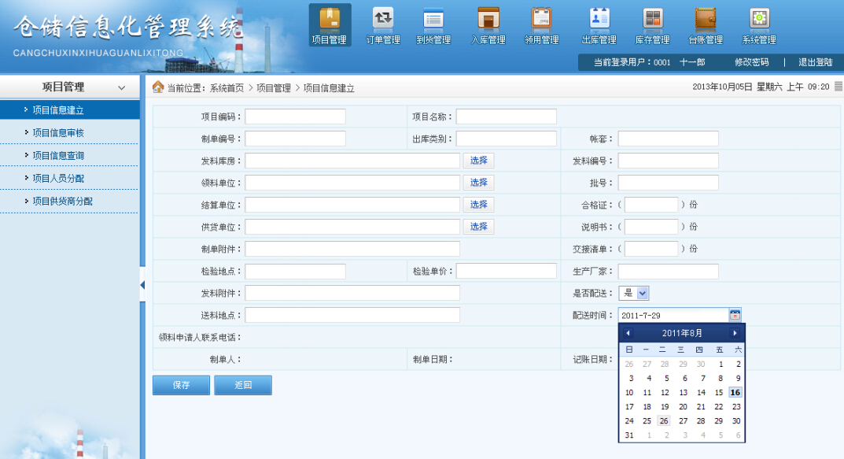844x459 pixels.
Task: Go to next month in calendar
Action: (735, 333)
